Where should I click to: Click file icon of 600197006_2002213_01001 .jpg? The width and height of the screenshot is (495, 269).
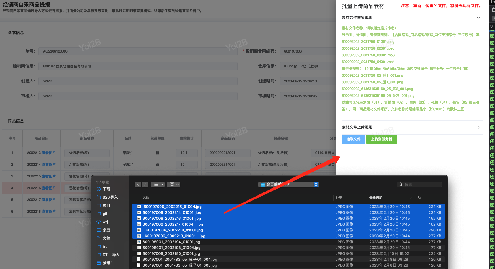[139, 236]
